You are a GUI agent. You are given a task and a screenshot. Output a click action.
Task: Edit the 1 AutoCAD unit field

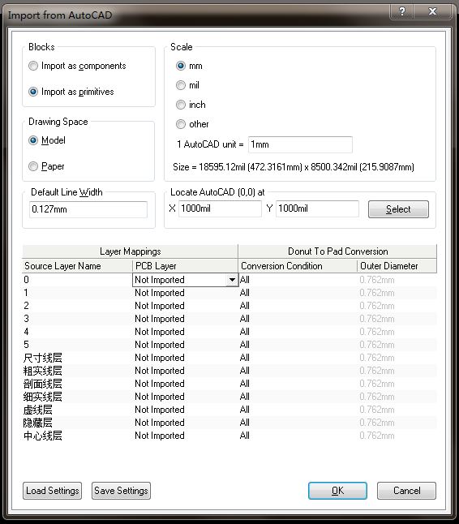coord(300,144)
